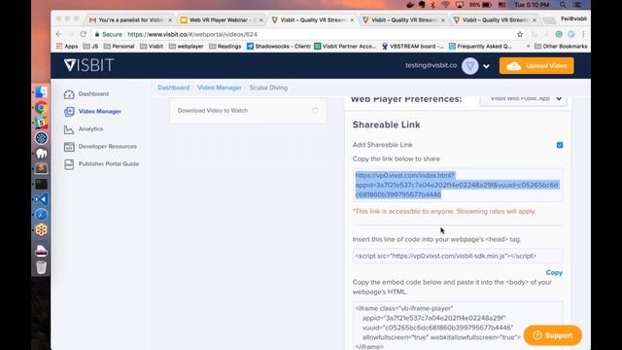Click the green circular extension icon
Image resolution: width=622 pixels, height=350 pixels.
559,35
